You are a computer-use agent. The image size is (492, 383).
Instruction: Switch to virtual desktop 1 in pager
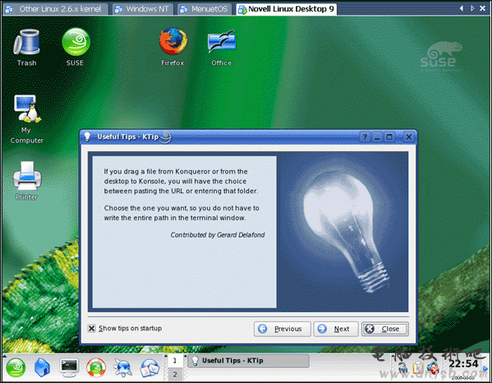point(175,361)
